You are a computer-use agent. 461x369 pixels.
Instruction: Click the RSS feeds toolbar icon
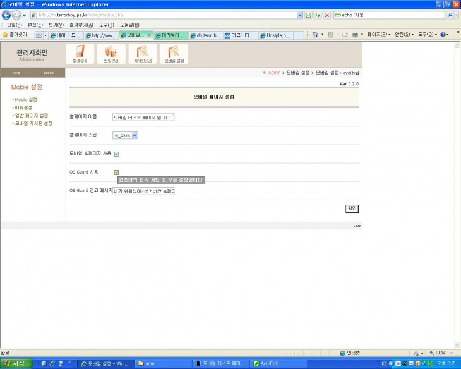(330, 35)
